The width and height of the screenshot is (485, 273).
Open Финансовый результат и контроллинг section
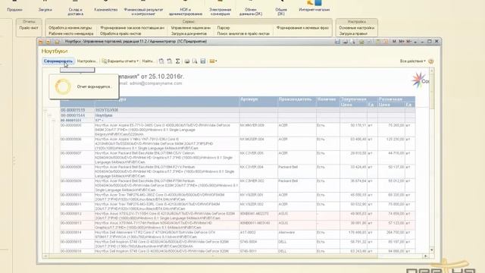(143, 12)
